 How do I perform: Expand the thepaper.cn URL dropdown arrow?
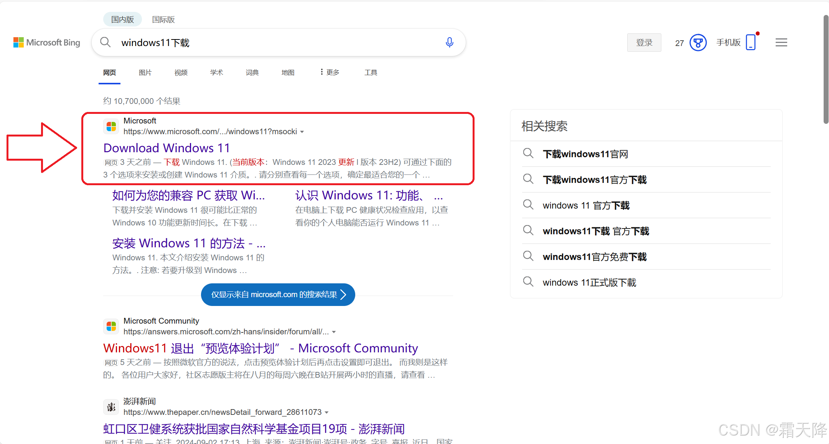327,413
